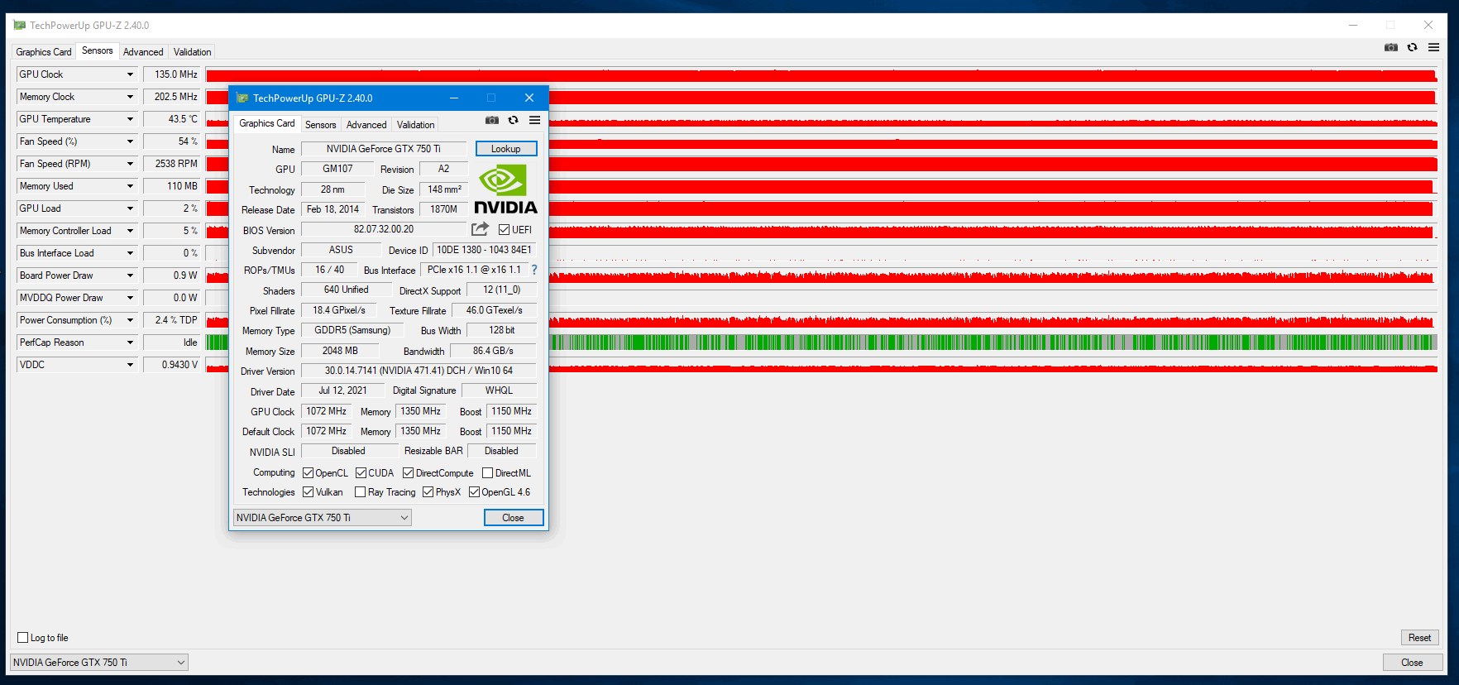The image size is (1459, 685).
Task: Click the Bus Interface question mark icon
Action: (x=534, y=270)
